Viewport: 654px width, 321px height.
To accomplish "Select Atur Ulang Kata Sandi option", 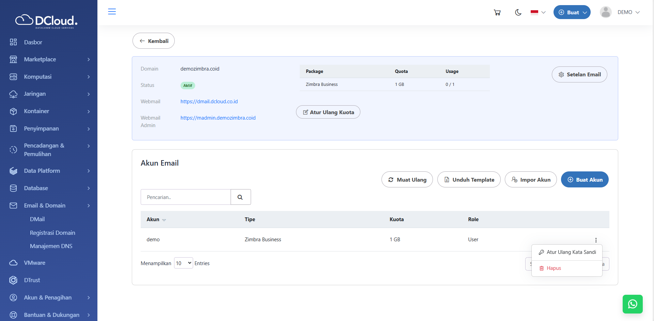I will click(x=567, y=252).
